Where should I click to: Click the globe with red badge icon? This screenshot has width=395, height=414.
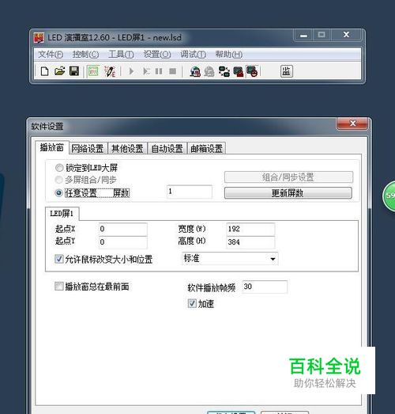pos(195,71)
